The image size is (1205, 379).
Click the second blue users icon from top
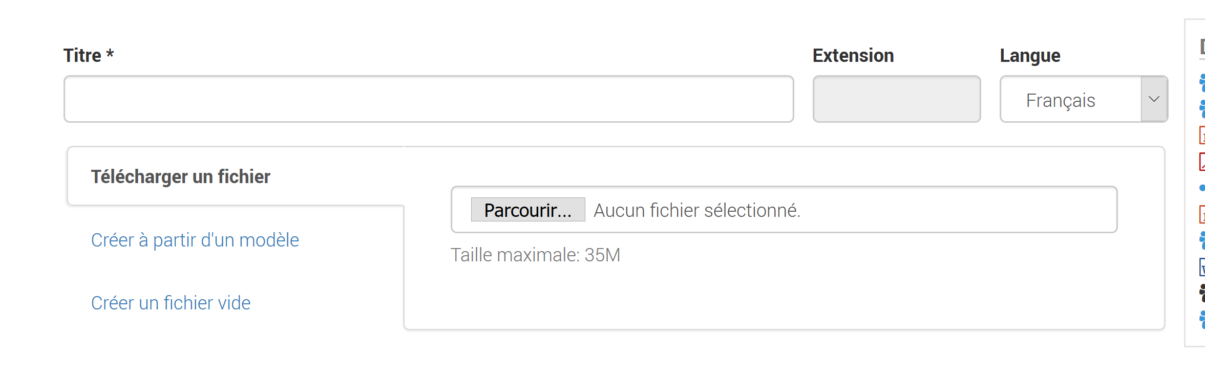(1202, 108)
